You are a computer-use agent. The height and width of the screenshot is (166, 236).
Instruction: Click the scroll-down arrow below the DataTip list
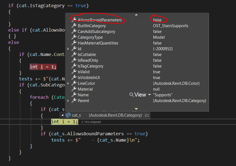pyautogui.click(x=136, y=109)
